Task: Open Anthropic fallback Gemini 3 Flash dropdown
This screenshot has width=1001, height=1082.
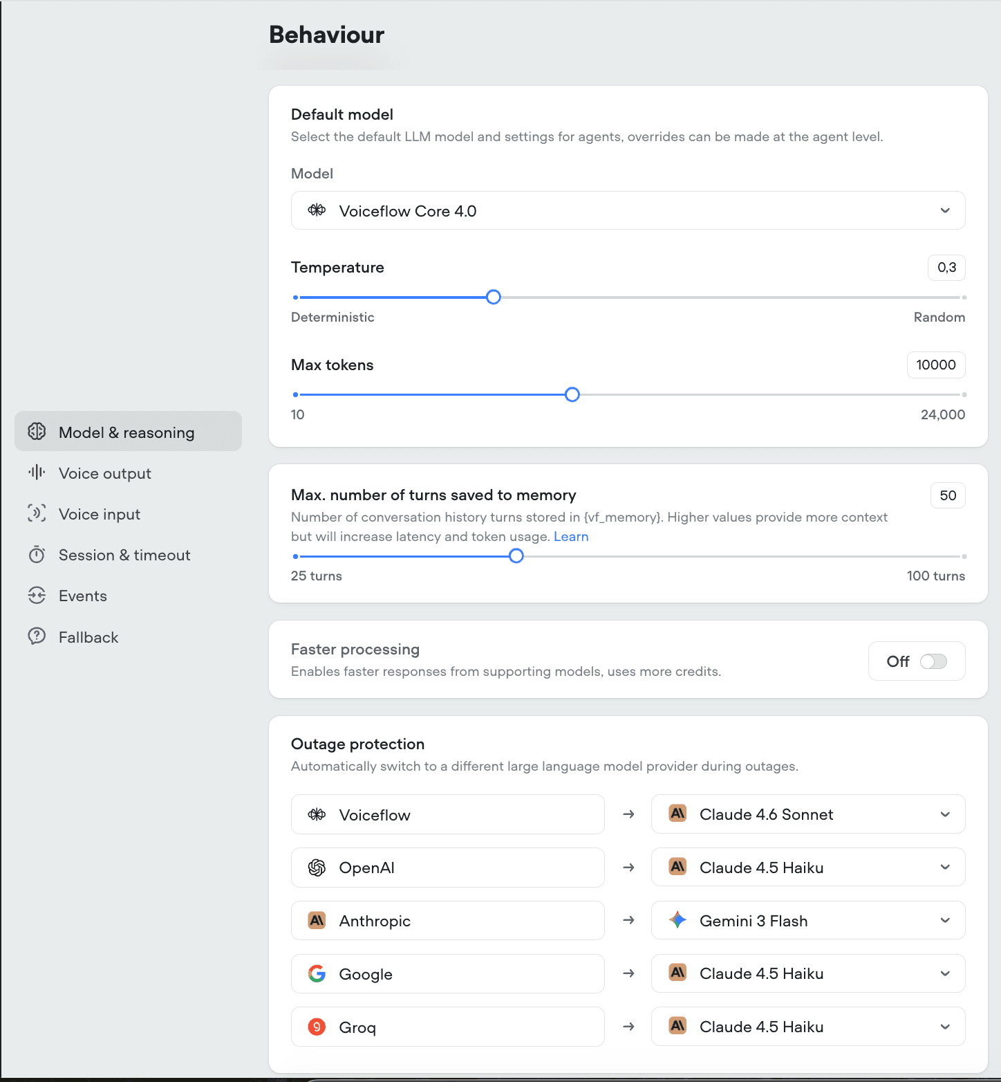Action: pyautogui.click(x=808, y=920)
